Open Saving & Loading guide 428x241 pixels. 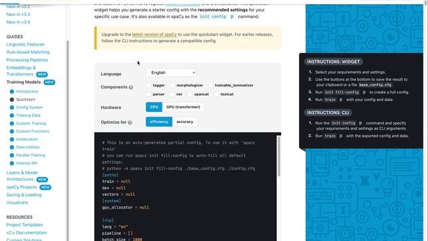24,195
